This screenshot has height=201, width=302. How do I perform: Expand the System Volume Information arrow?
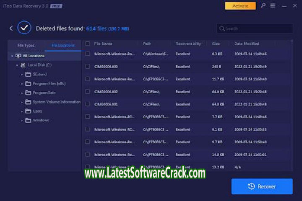tap(22, 102)
